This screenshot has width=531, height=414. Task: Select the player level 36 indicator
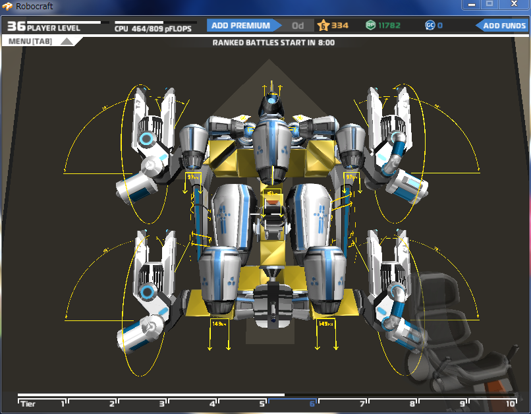[43, 27]
